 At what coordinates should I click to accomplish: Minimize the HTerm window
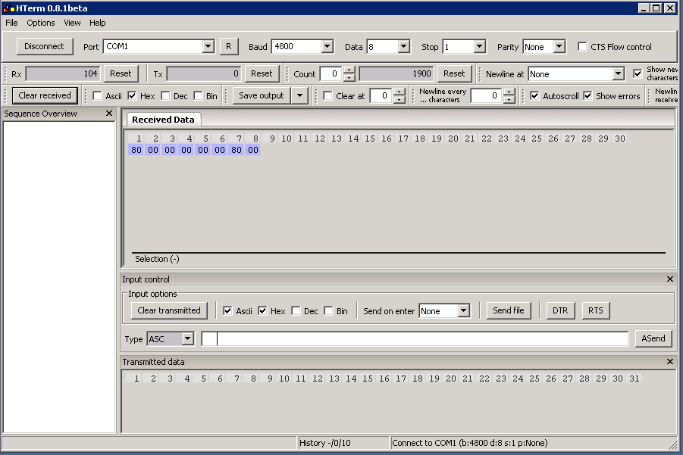pos(644,8)
